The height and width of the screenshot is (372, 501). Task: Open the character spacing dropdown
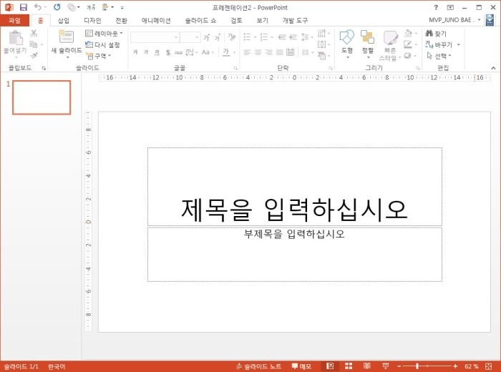pos(192,52)
